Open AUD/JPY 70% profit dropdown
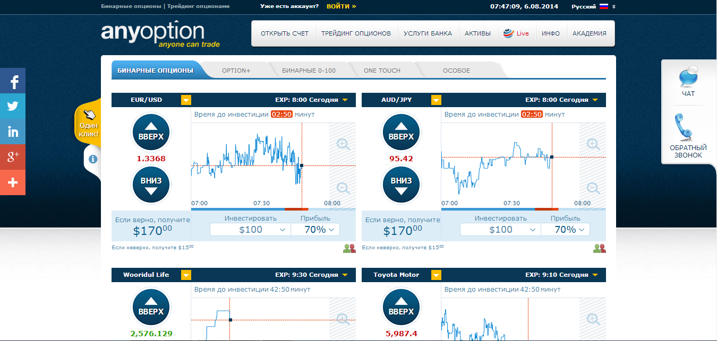Image resolution: width=717 pixels, height=341 pixels. tap(566, 230)
